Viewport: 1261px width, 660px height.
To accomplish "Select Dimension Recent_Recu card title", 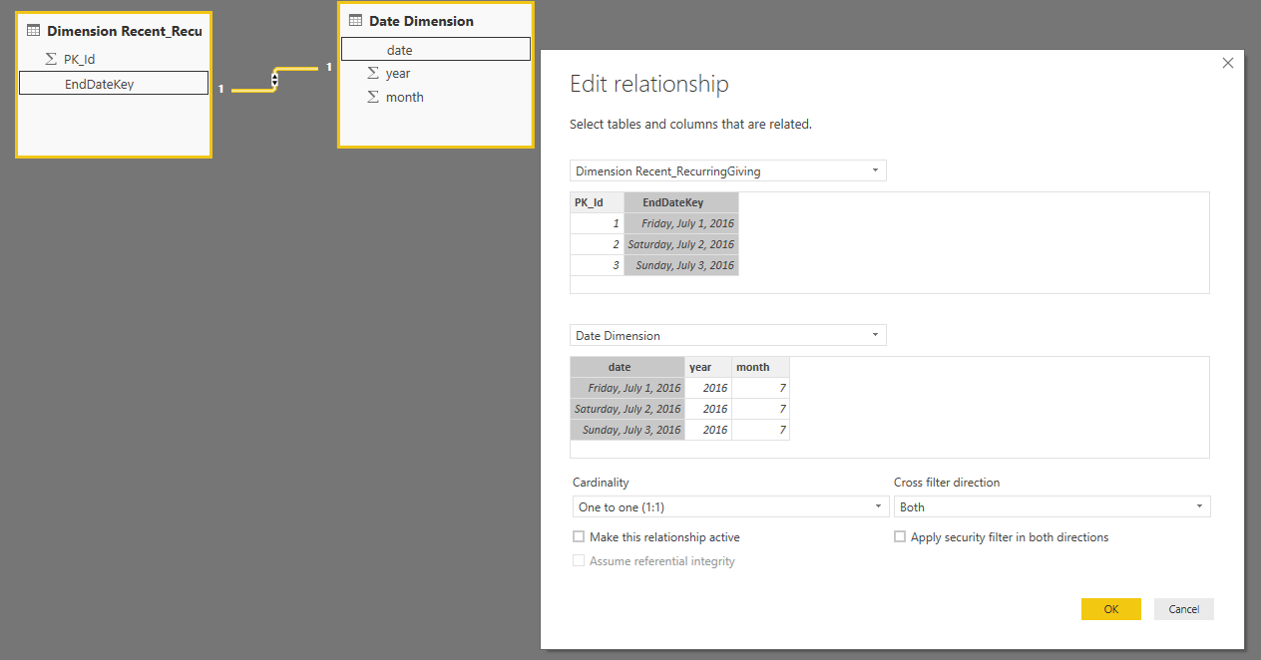I will [125, 31].
